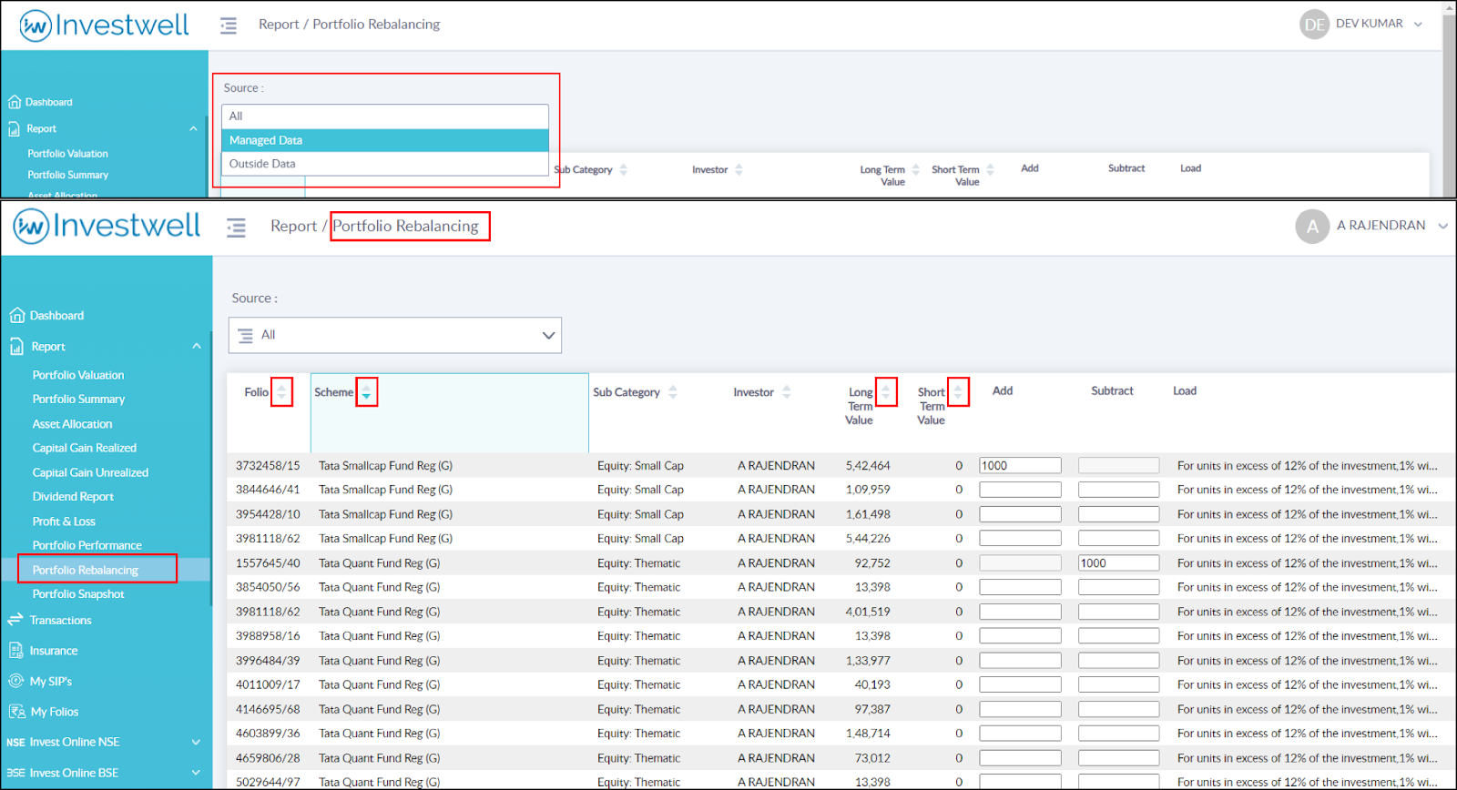The image size is (1457, 790).
Task: Click Add field for folio 3844646/41
Action: [x=1020, y=490]
